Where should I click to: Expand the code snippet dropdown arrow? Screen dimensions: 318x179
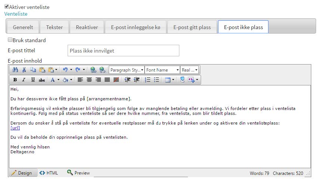point(197,80)
